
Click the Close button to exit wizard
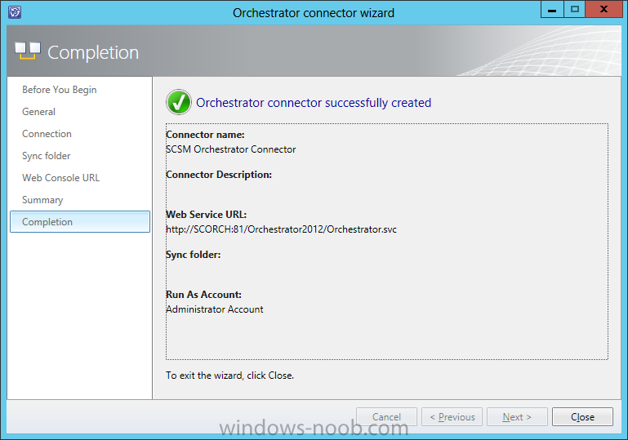tap(582, 417)
